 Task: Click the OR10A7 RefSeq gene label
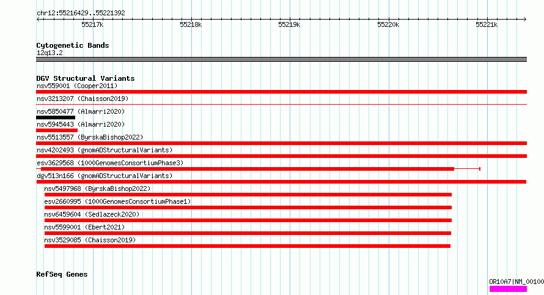click(x=516, y=282)
